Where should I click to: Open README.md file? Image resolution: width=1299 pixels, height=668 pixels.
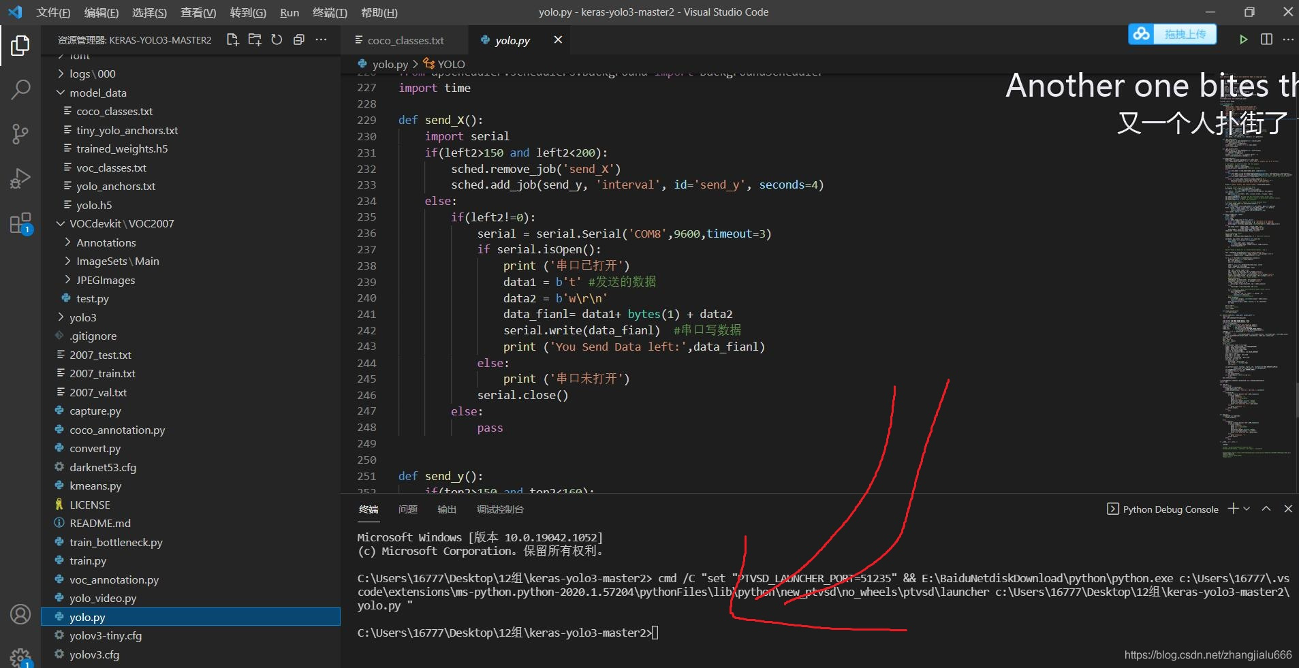tap(191, 523)
